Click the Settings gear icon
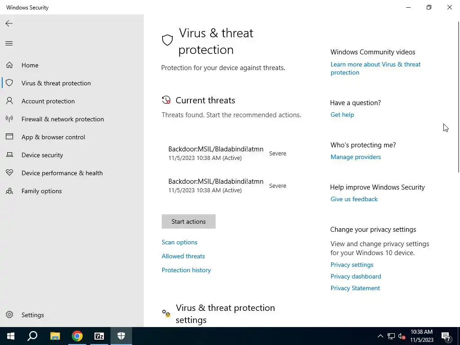Screen dimensions: 460x345 (x=9, y=314)
